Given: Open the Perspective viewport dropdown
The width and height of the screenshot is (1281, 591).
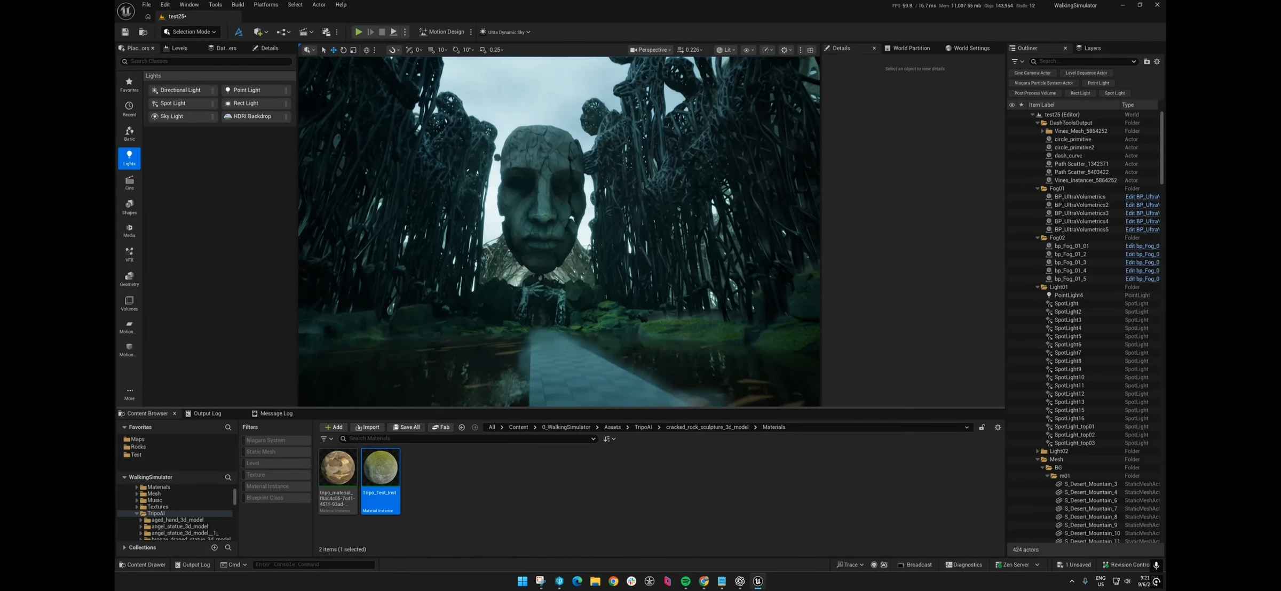Looking at the screenshot, I should point(650,50).
